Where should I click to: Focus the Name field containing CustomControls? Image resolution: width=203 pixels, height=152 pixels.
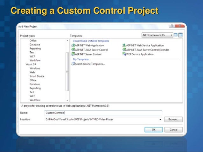(103, 113)
